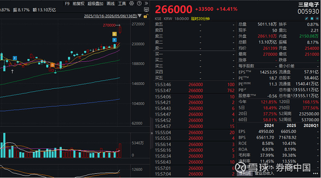321x178 pixels.
Task: Collapse side panel via » handle
Action: click(x=152, y=133)
